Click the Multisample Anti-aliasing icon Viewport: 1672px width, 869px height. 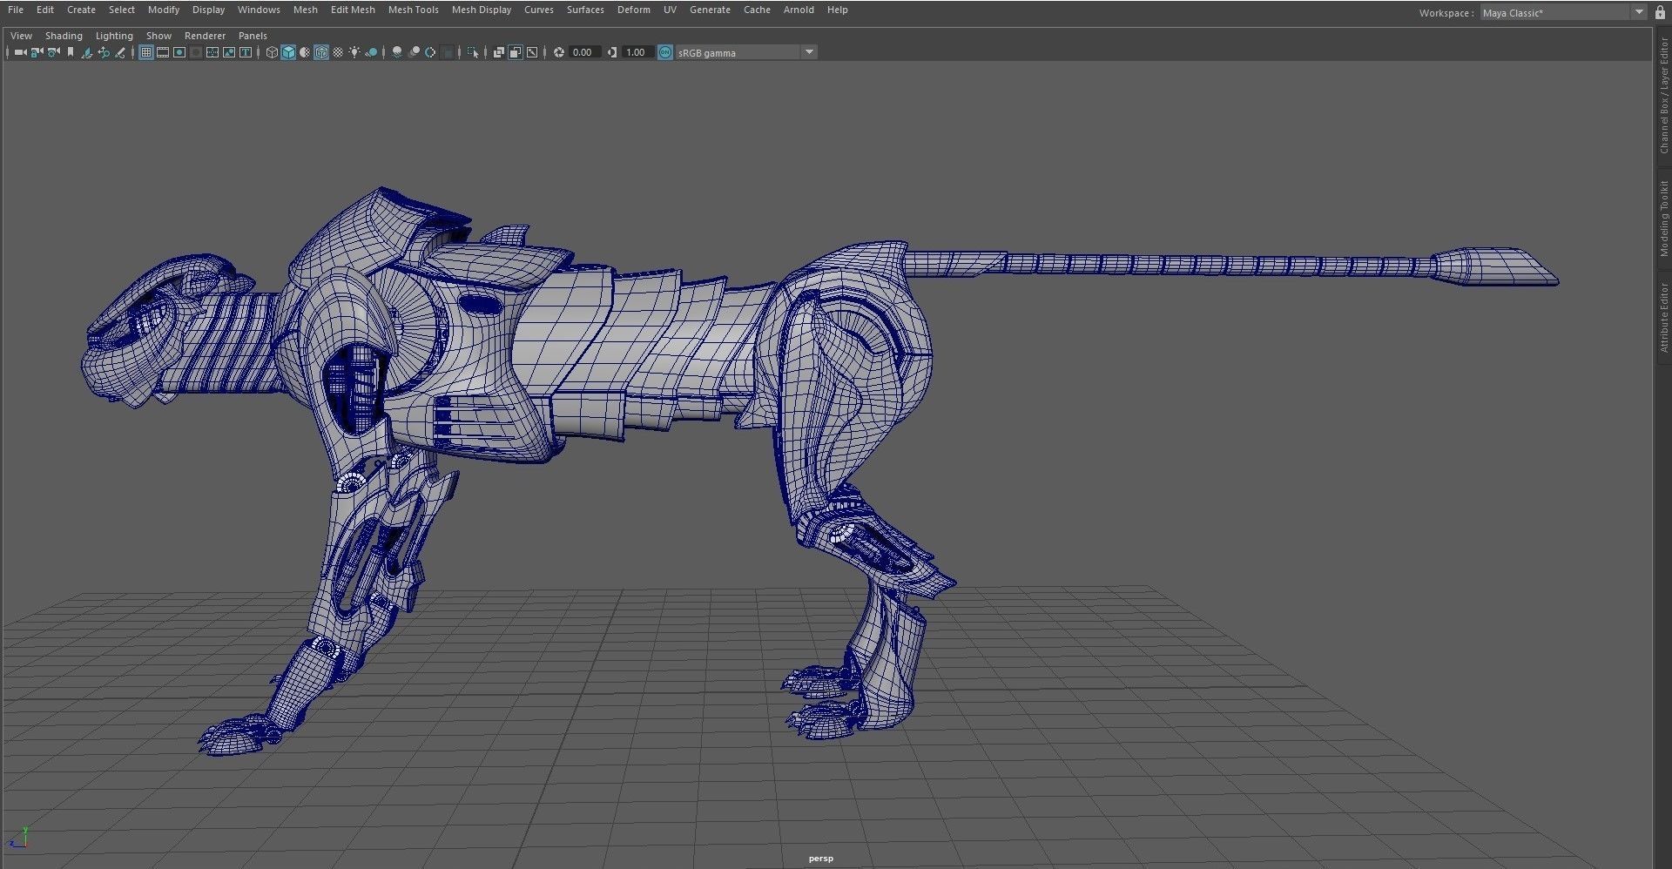tap(430, 52)
